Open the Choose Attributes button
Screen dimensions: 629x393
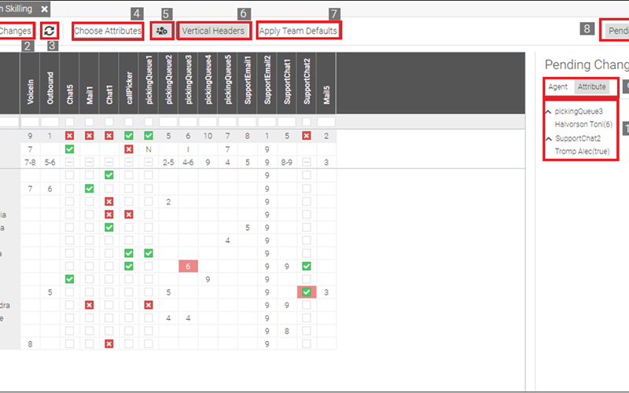tap(108, 31)
